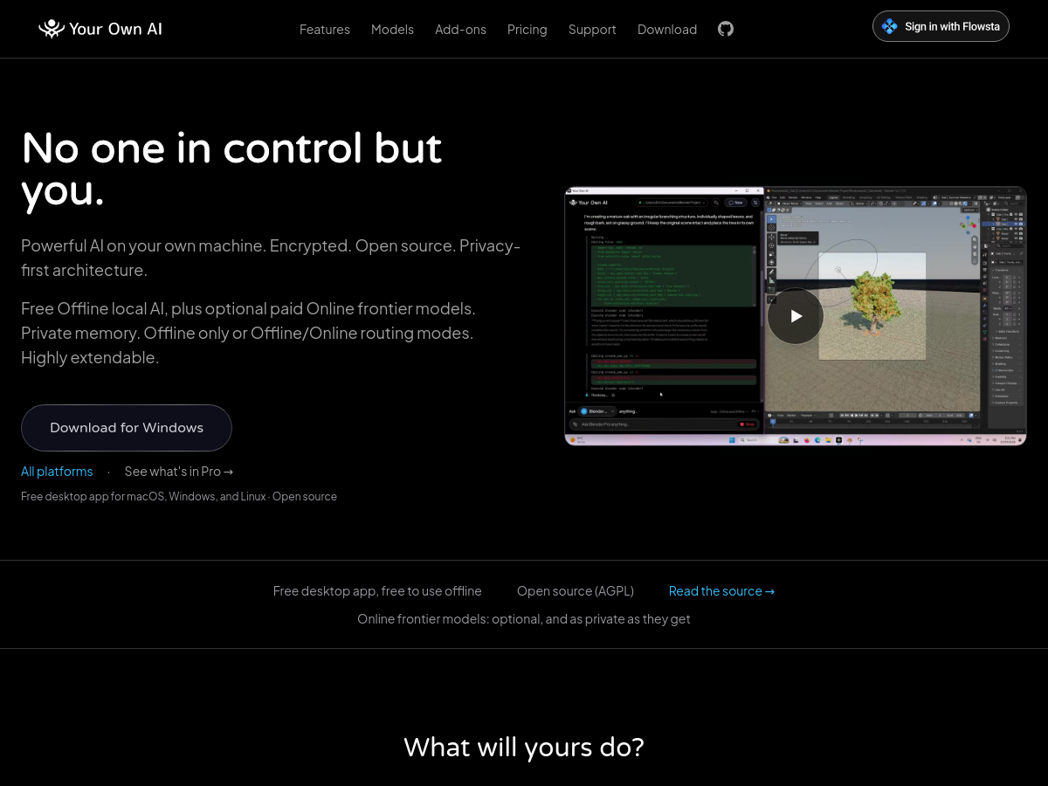Click "Free desktop app for macOS, Windows, and Linux" note

pos(179,497)
